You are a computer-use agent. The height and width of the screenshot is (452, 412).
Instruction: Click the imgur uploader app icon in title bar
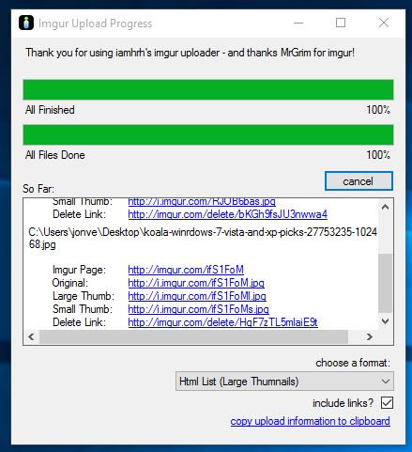point(26,23)
